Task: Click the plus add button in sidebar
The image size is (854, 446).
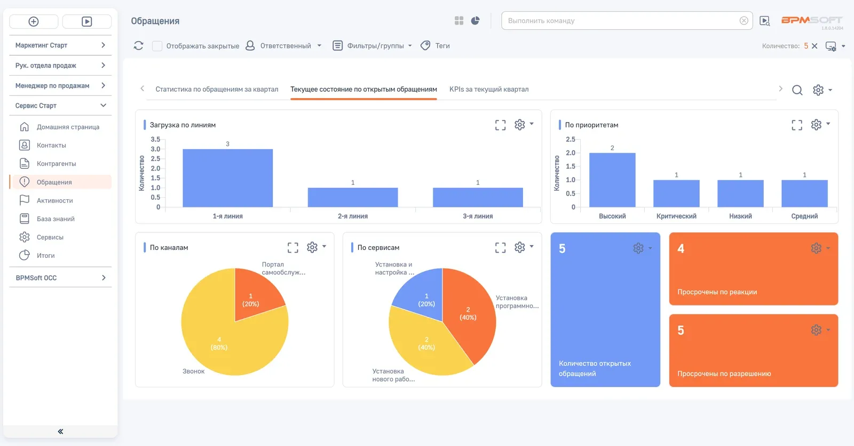Action: 34,21
